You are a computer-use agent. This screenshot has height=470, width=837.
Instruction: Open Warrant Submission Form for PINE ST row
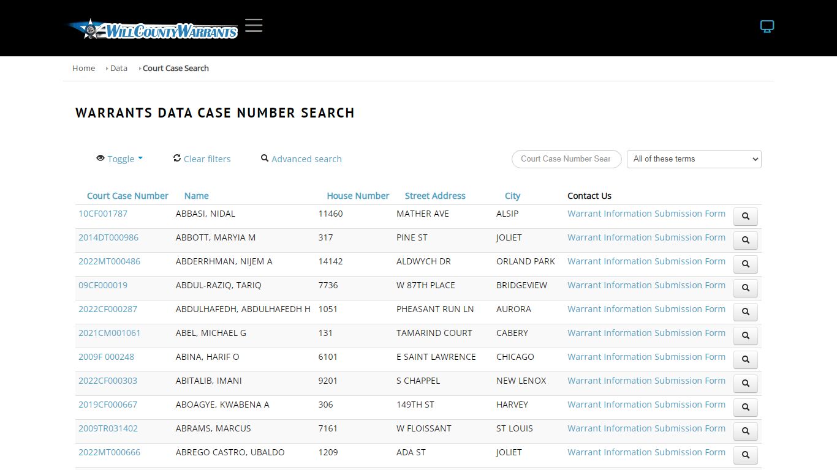point(646,237)
